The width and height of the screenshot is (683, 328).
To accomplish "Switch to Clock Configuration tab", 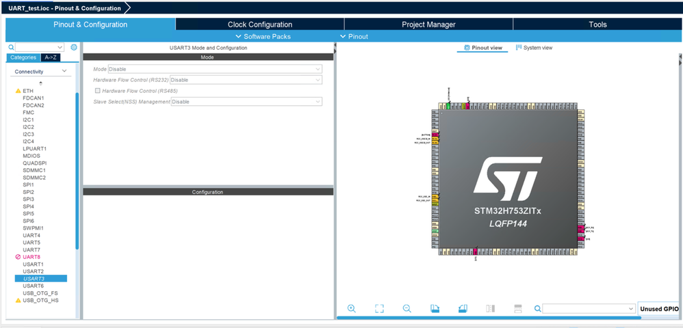I will [x=259, y=25].
